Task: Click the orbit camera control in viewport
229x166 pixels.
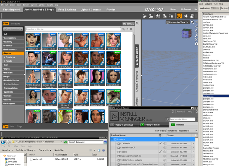Action: pyautogui.click(x=197, y=26)
